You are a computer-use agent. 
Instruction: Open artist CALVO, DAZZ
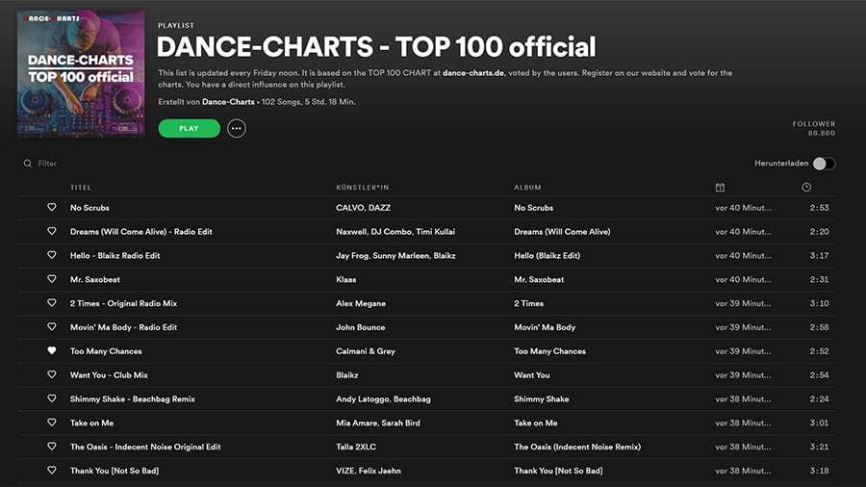[x=363, y=208]
